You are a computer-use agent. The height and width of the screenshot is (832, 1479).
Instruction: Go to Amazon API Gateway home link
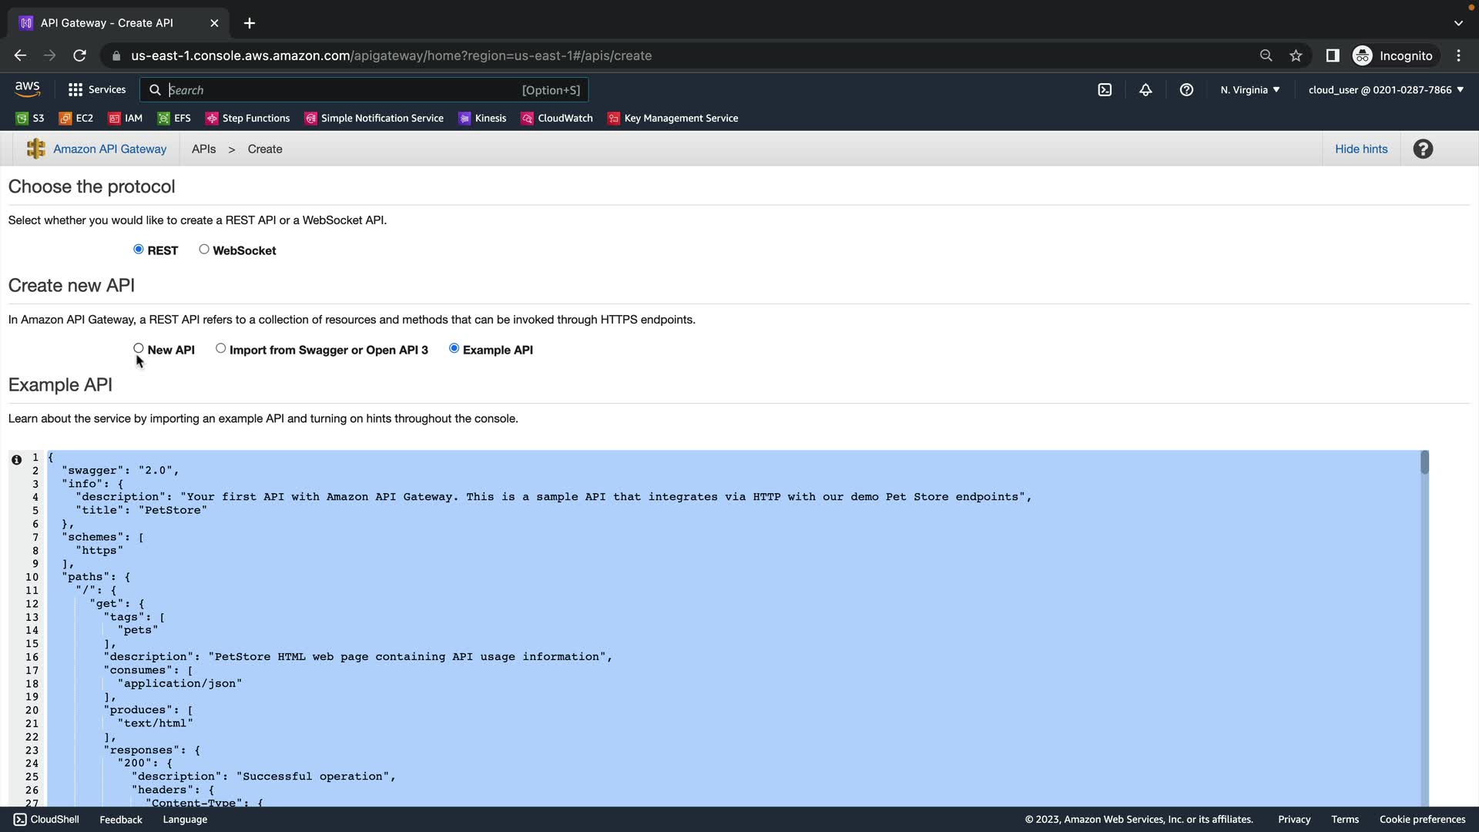pos(109,149)
